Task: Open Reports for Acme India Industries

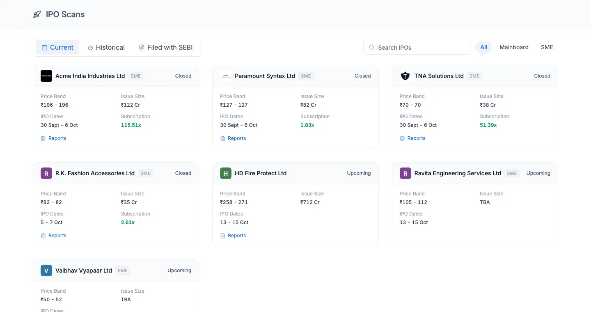Action: (54, 138)
